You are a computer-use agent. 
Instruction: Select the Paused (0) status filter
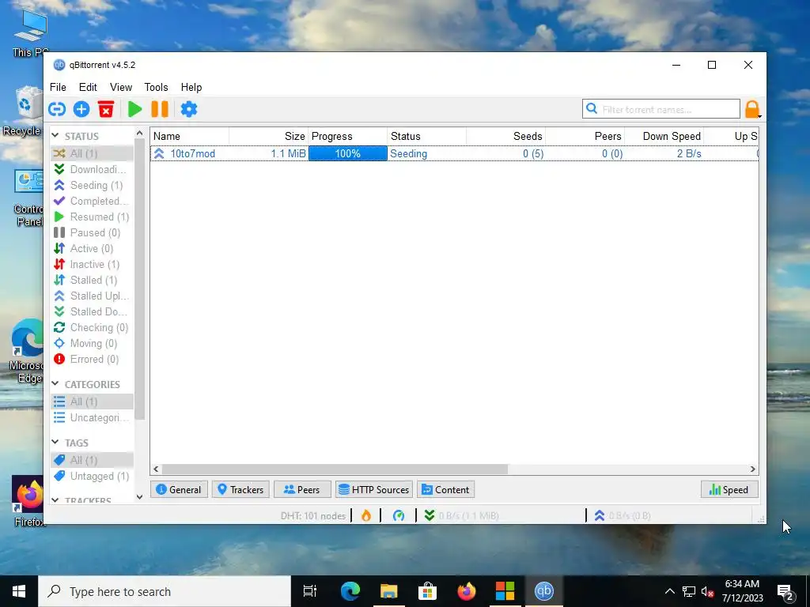pos(92,233)
